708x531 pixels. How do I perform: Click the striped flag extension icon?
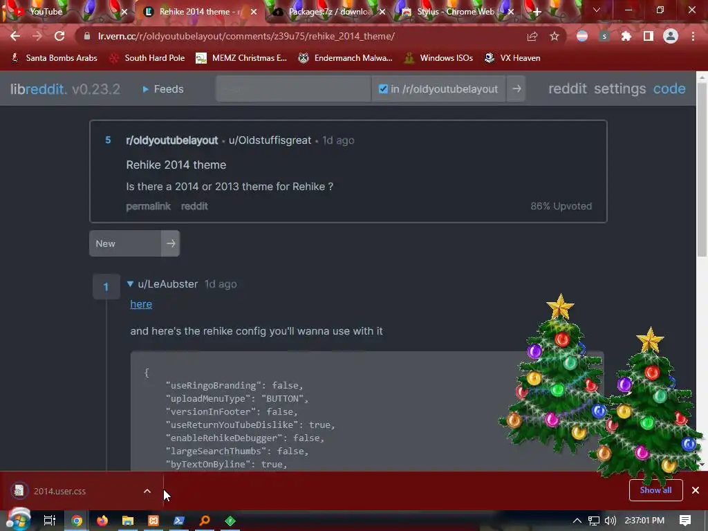pos(582,36)
